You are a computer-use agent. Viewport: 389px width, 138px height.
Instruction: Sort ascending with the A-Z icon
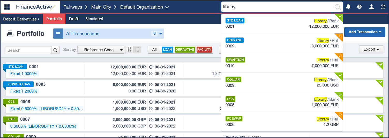point(129,50)
